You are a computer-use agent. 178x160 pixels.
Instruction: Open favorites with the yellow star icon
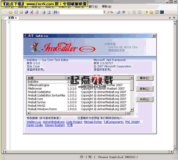point(151,12)
